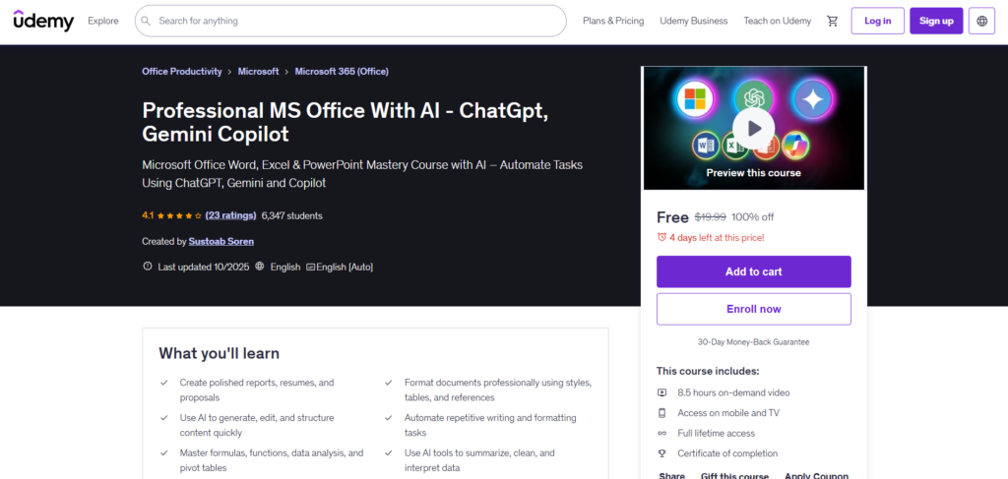Click checkmark beside 'Master formulas, functions'
1008x479 pixels.
(164, 453)
